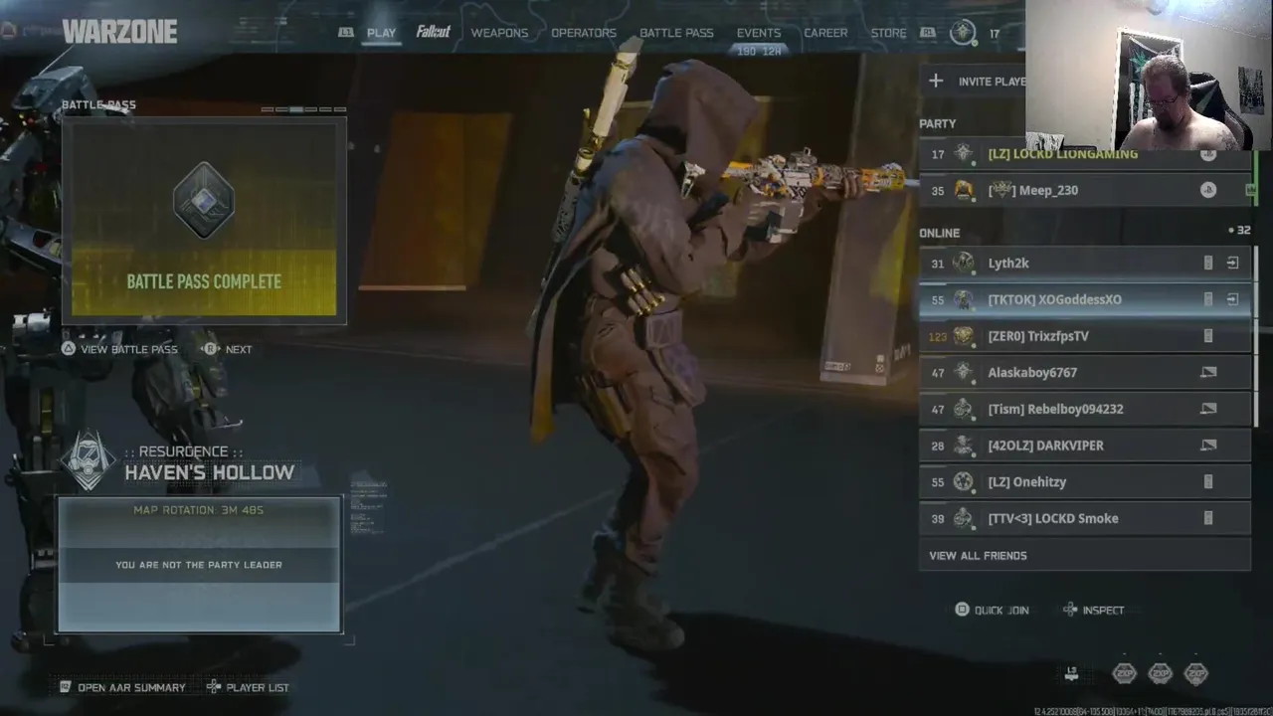The width and height of the screenshot is (1273, 716).
Task: Select friend [TTV<3] LOCKD Smoke
Action: (x=1085, y=518)
